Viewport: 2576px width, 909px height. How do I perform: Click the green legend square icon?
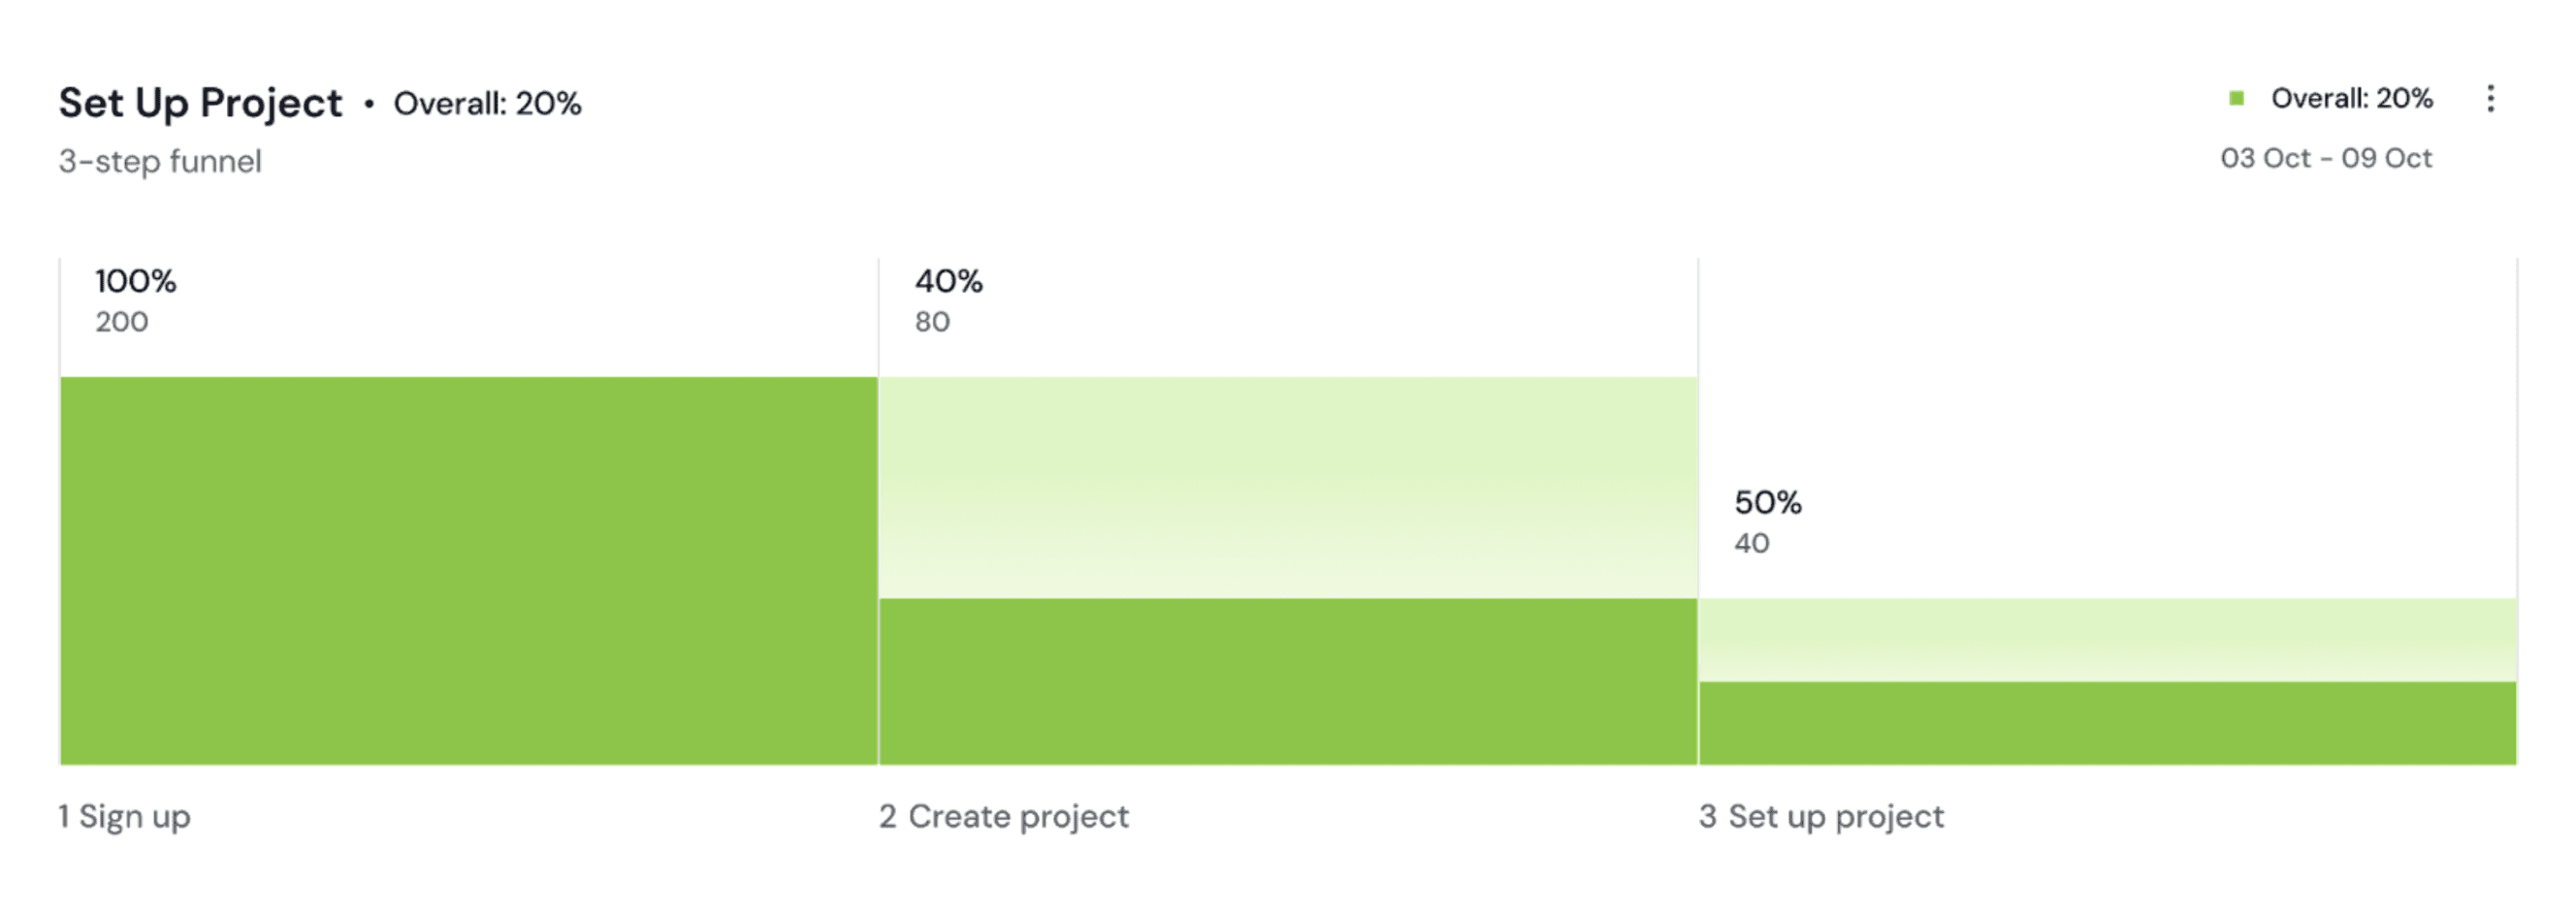(x=2237, y=98)
